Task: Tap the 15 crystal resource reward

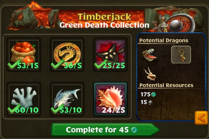Action: pyautogui.click(x=146, y=102)
